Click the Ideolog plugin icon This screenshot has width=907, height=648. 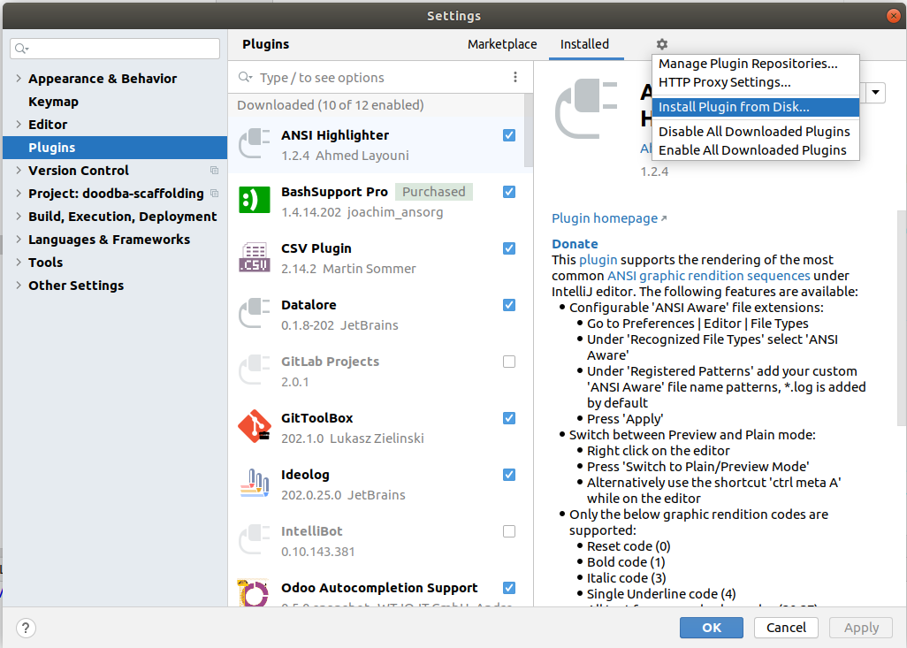click(255, 483)
